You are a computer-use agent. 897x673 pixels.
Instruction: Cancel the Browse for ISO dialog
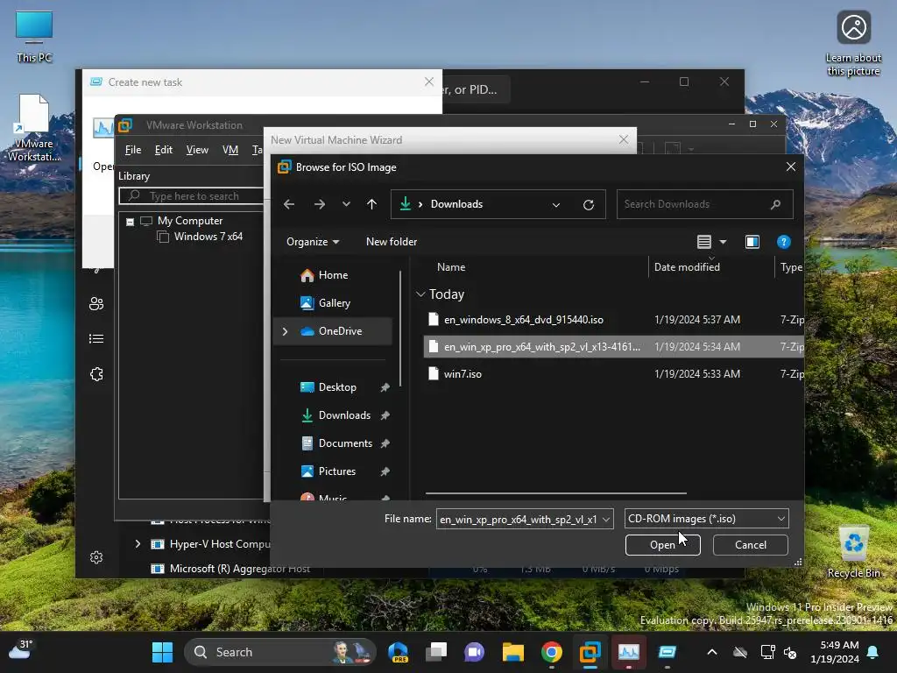(x=750, y=545)
